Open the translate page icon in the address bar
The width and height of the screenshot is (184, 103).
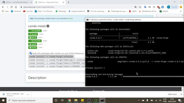coord(135,7)
